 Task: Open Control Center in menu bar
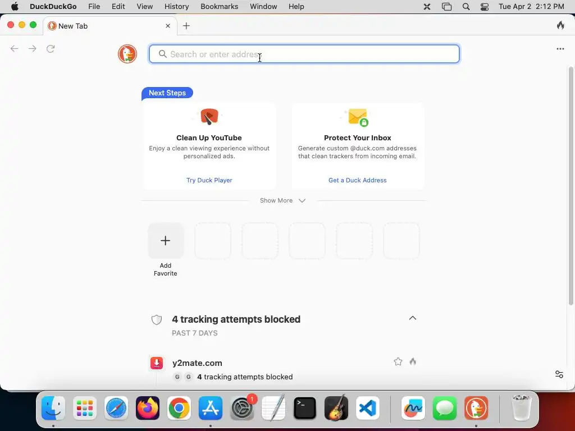point(485,7)
